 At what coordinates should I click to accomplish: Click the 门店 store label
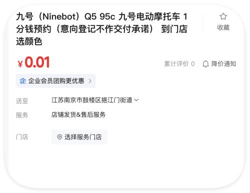tap(22, 137)
